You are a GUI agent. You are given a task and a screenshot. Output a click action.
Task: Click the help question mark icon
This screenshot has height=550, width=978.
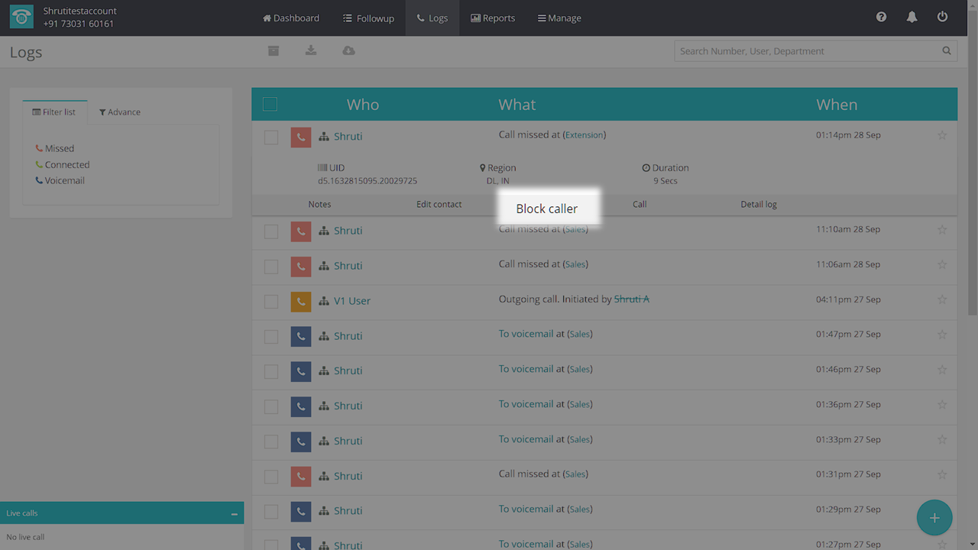[881, 17]
